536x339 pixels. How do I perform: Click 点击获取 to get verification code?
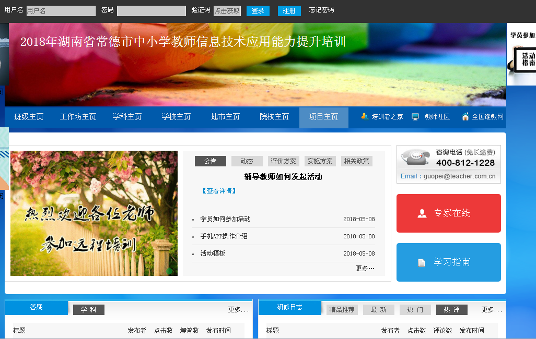click(227, 11)
